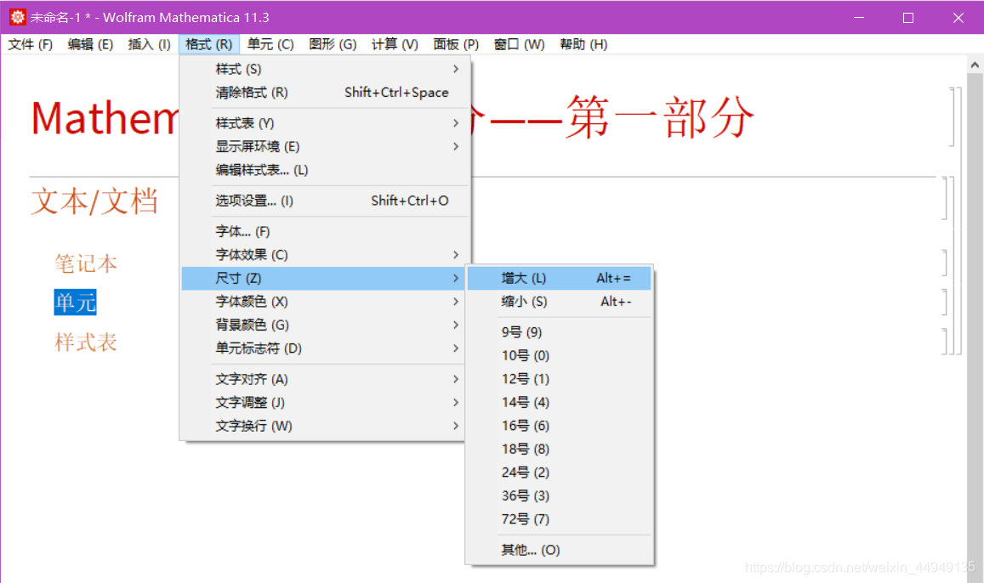
Task: Choose 清除格式 (R) menu entry
Action: click(x=324, y=92)
